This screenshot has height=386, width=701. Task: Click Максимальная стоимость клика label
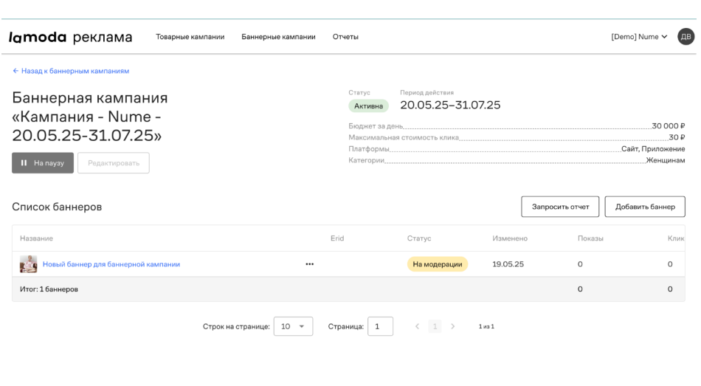pyautogui.click(x=404, y=137)
